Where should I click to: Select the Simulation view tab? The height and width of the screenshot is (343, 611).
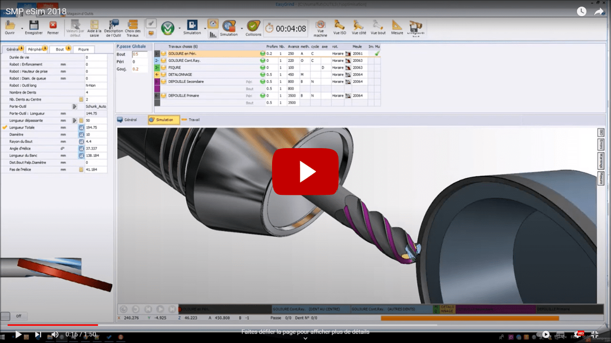pyautogui.click(x=164, y=120)
